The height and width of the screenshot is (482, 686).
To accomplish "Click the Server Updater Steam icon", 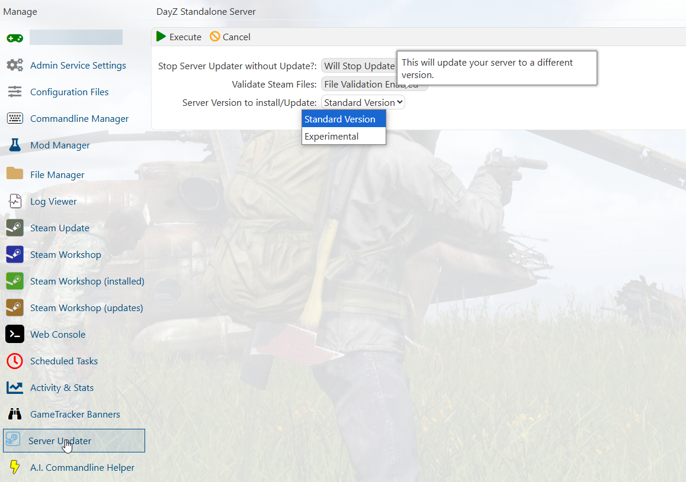I will coord(13,439).
